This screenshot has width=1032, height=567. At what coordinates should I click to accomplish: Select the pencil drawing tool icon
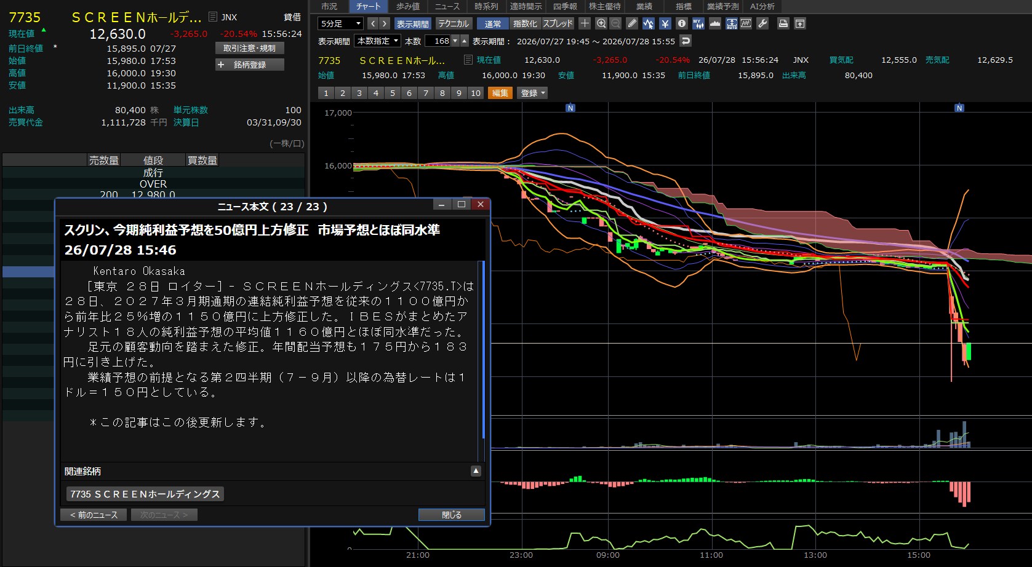point(632,23)
